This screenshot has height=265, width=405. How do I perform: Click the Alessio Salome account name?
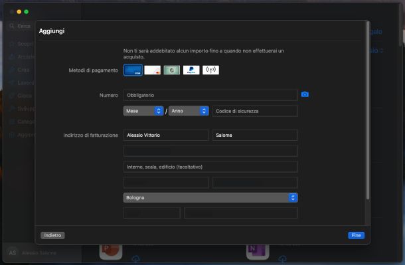39,253
